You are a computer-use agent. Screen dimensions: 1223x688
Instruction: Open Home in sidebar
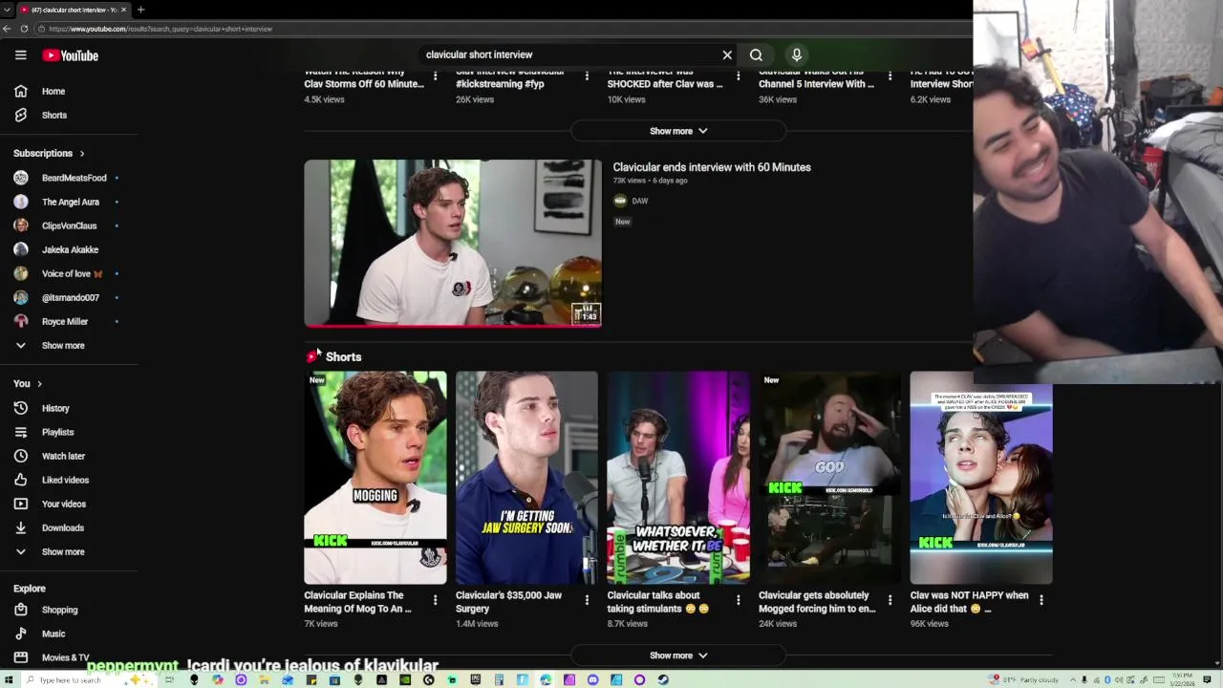coord(69,91)
